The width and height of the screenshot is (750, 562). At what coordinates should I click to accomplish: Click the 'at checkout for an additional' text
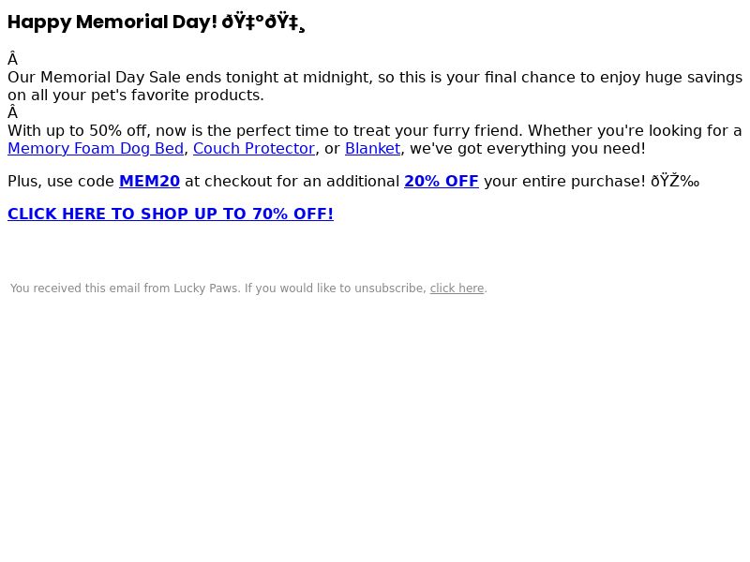pos(292,181)
